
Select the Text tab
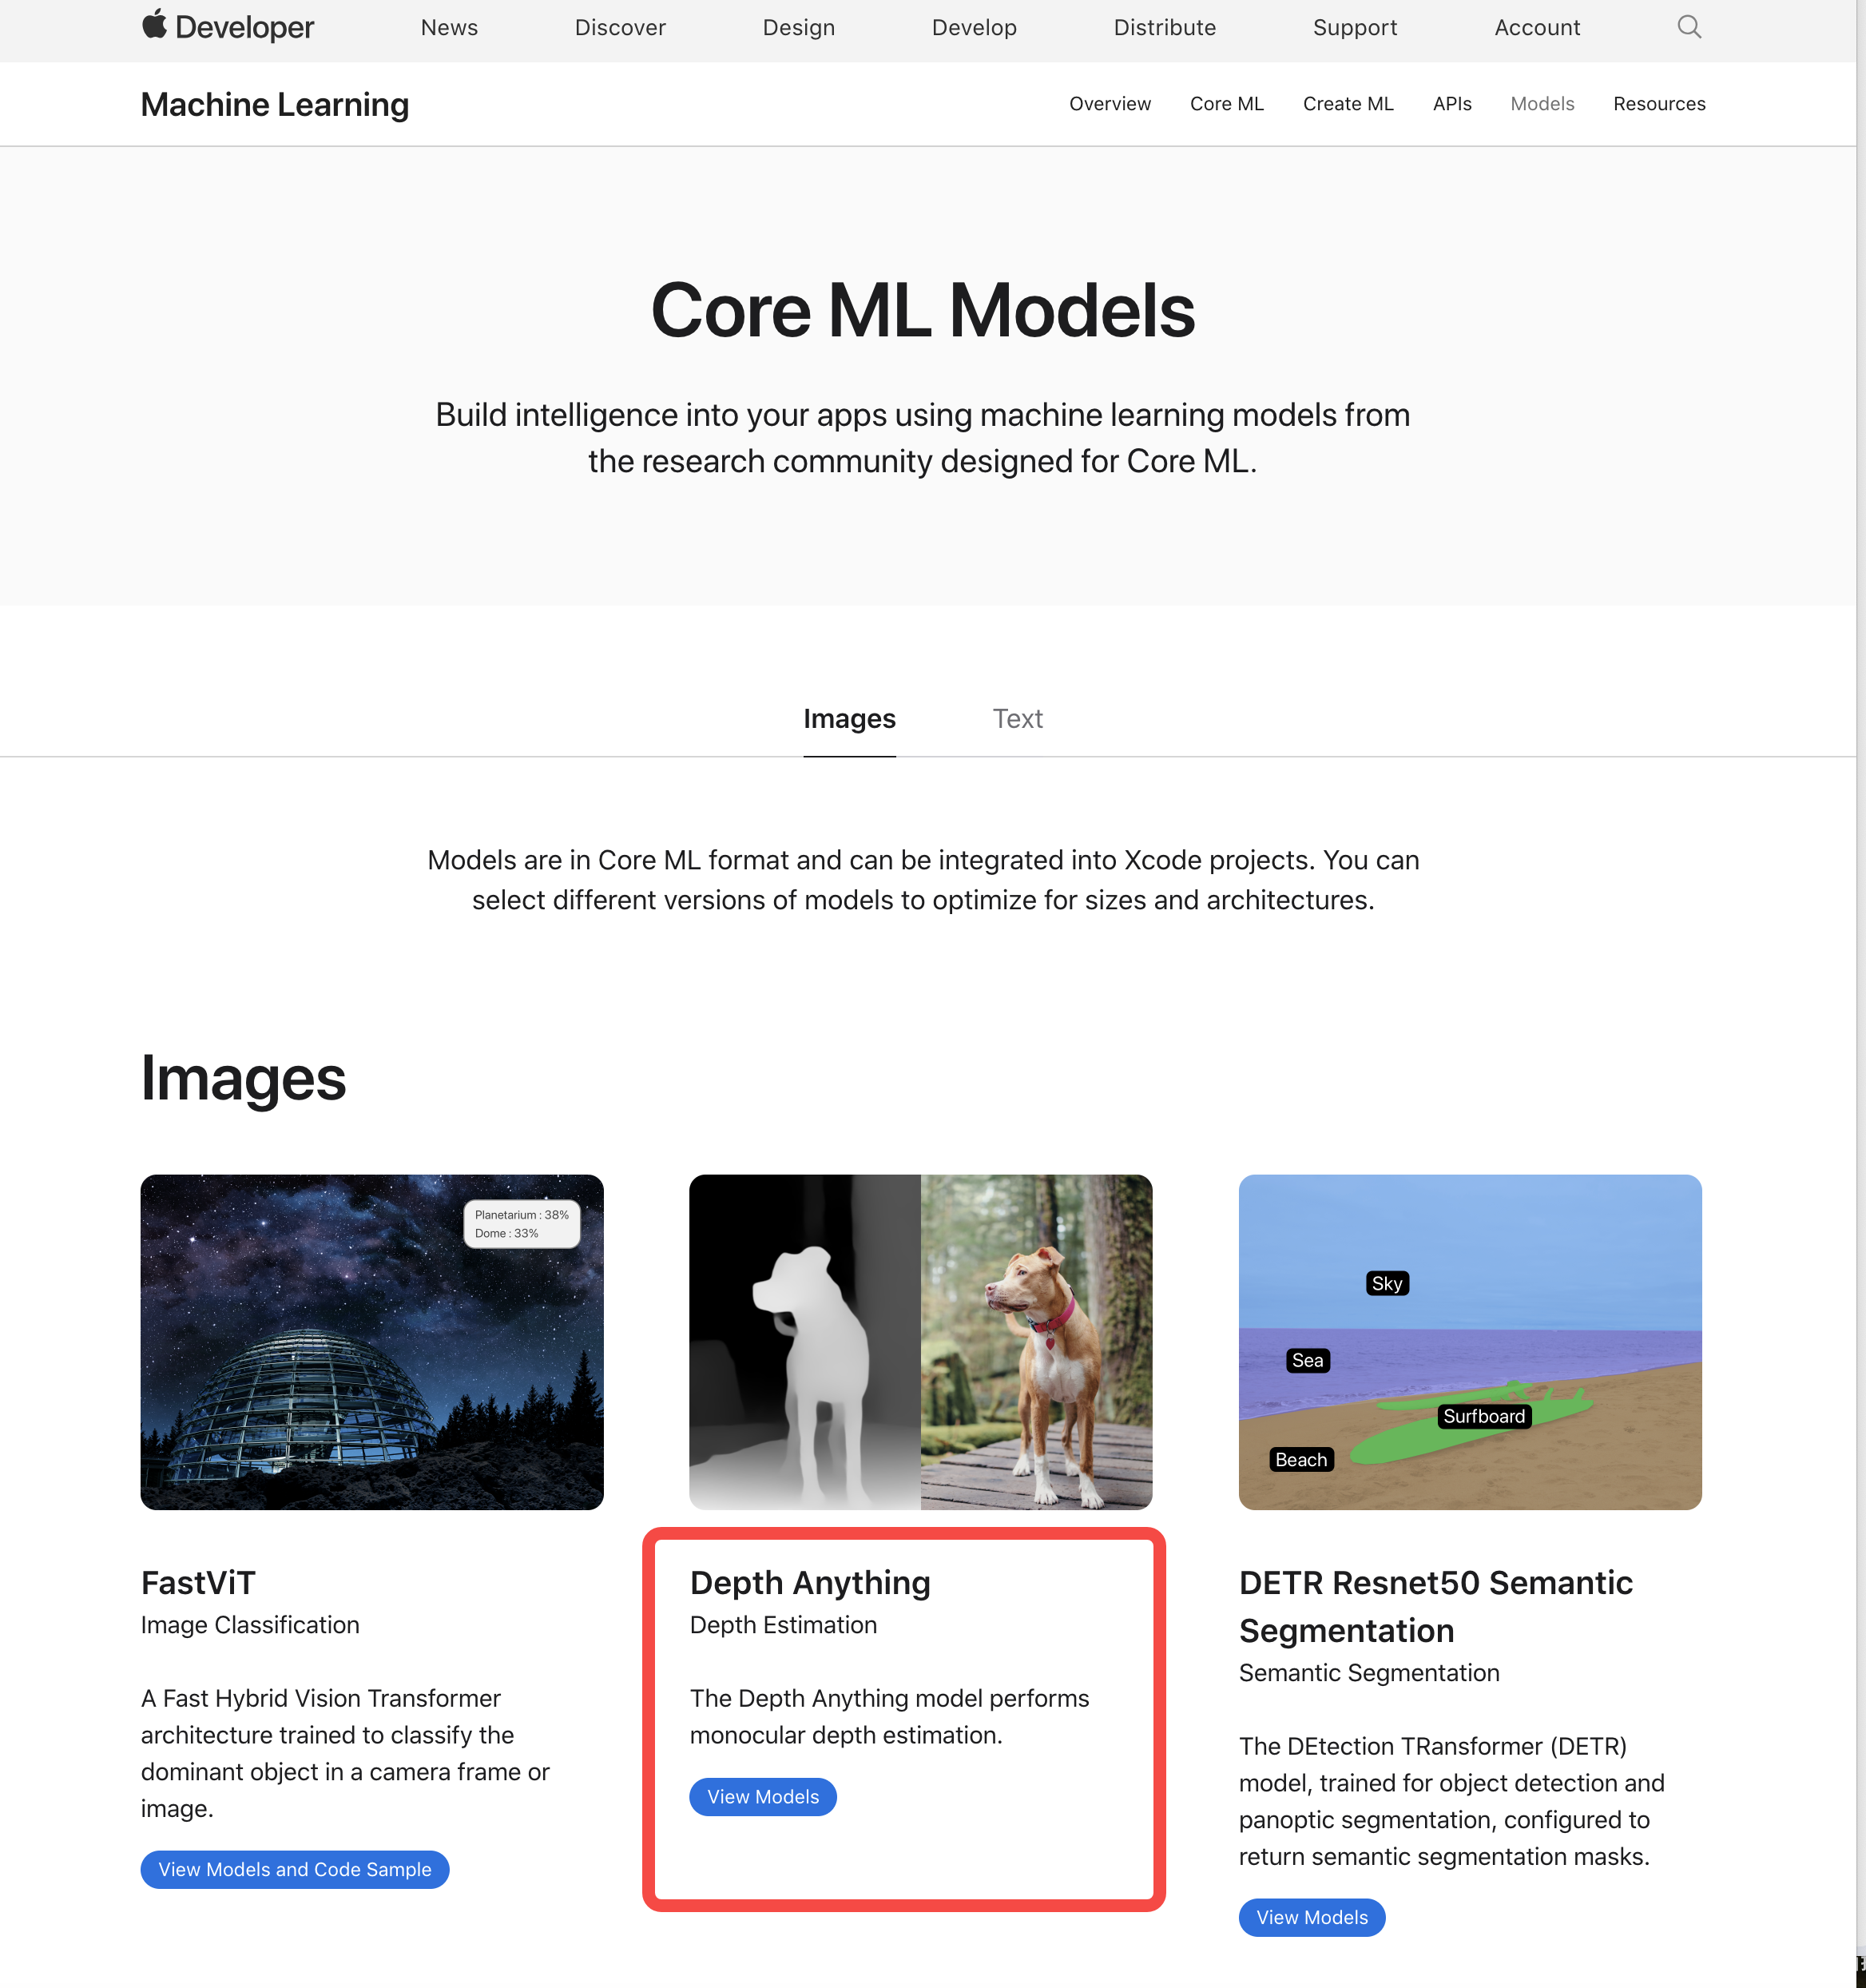pyautogui.click(x=1017, y=718)
